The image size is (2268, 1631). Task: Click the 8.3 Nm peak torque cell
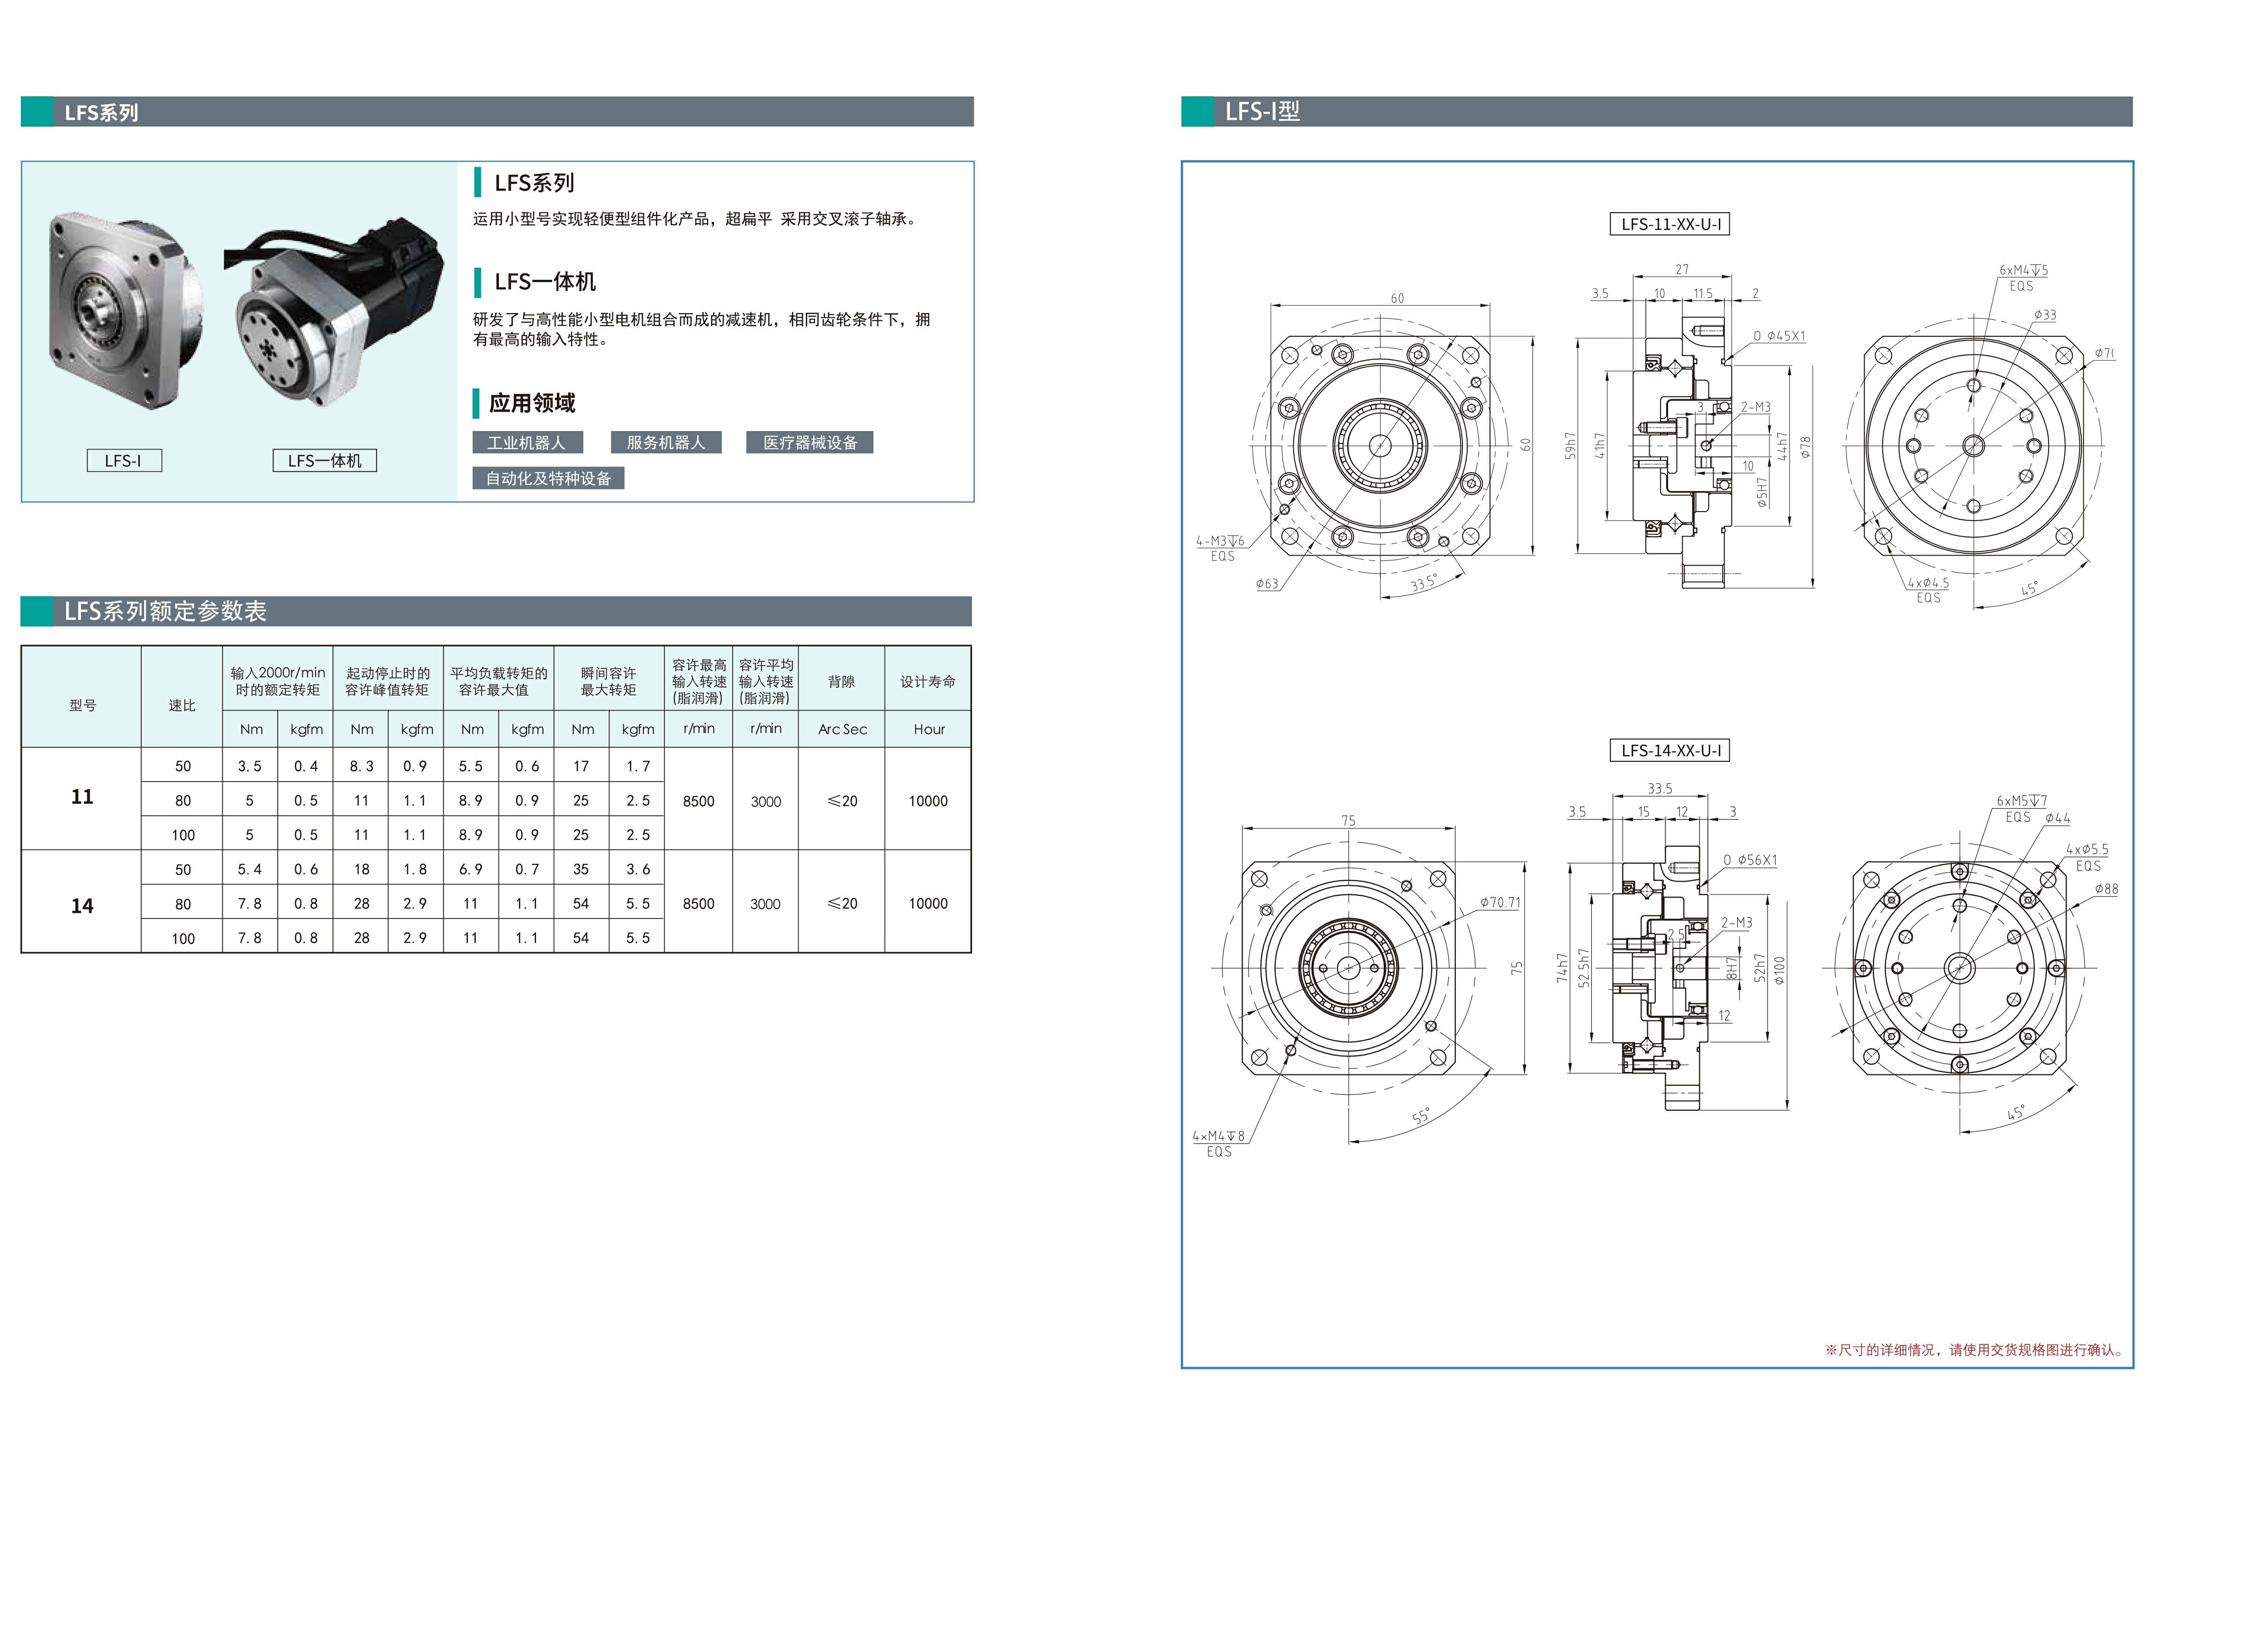[x=362, y=766]
